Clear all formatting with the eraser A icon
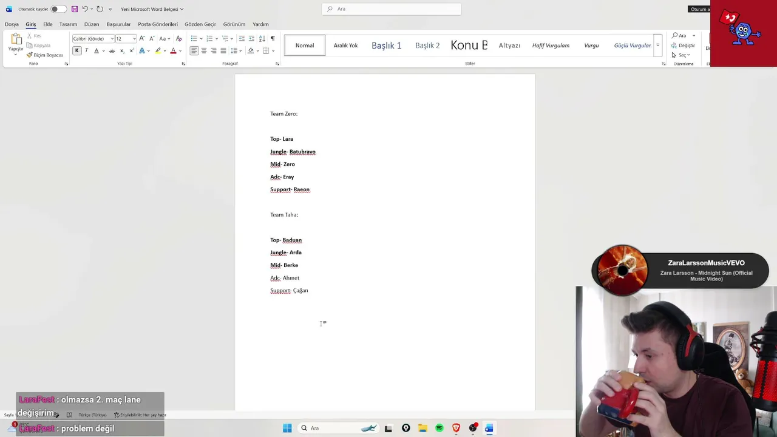 click(178, 38)
